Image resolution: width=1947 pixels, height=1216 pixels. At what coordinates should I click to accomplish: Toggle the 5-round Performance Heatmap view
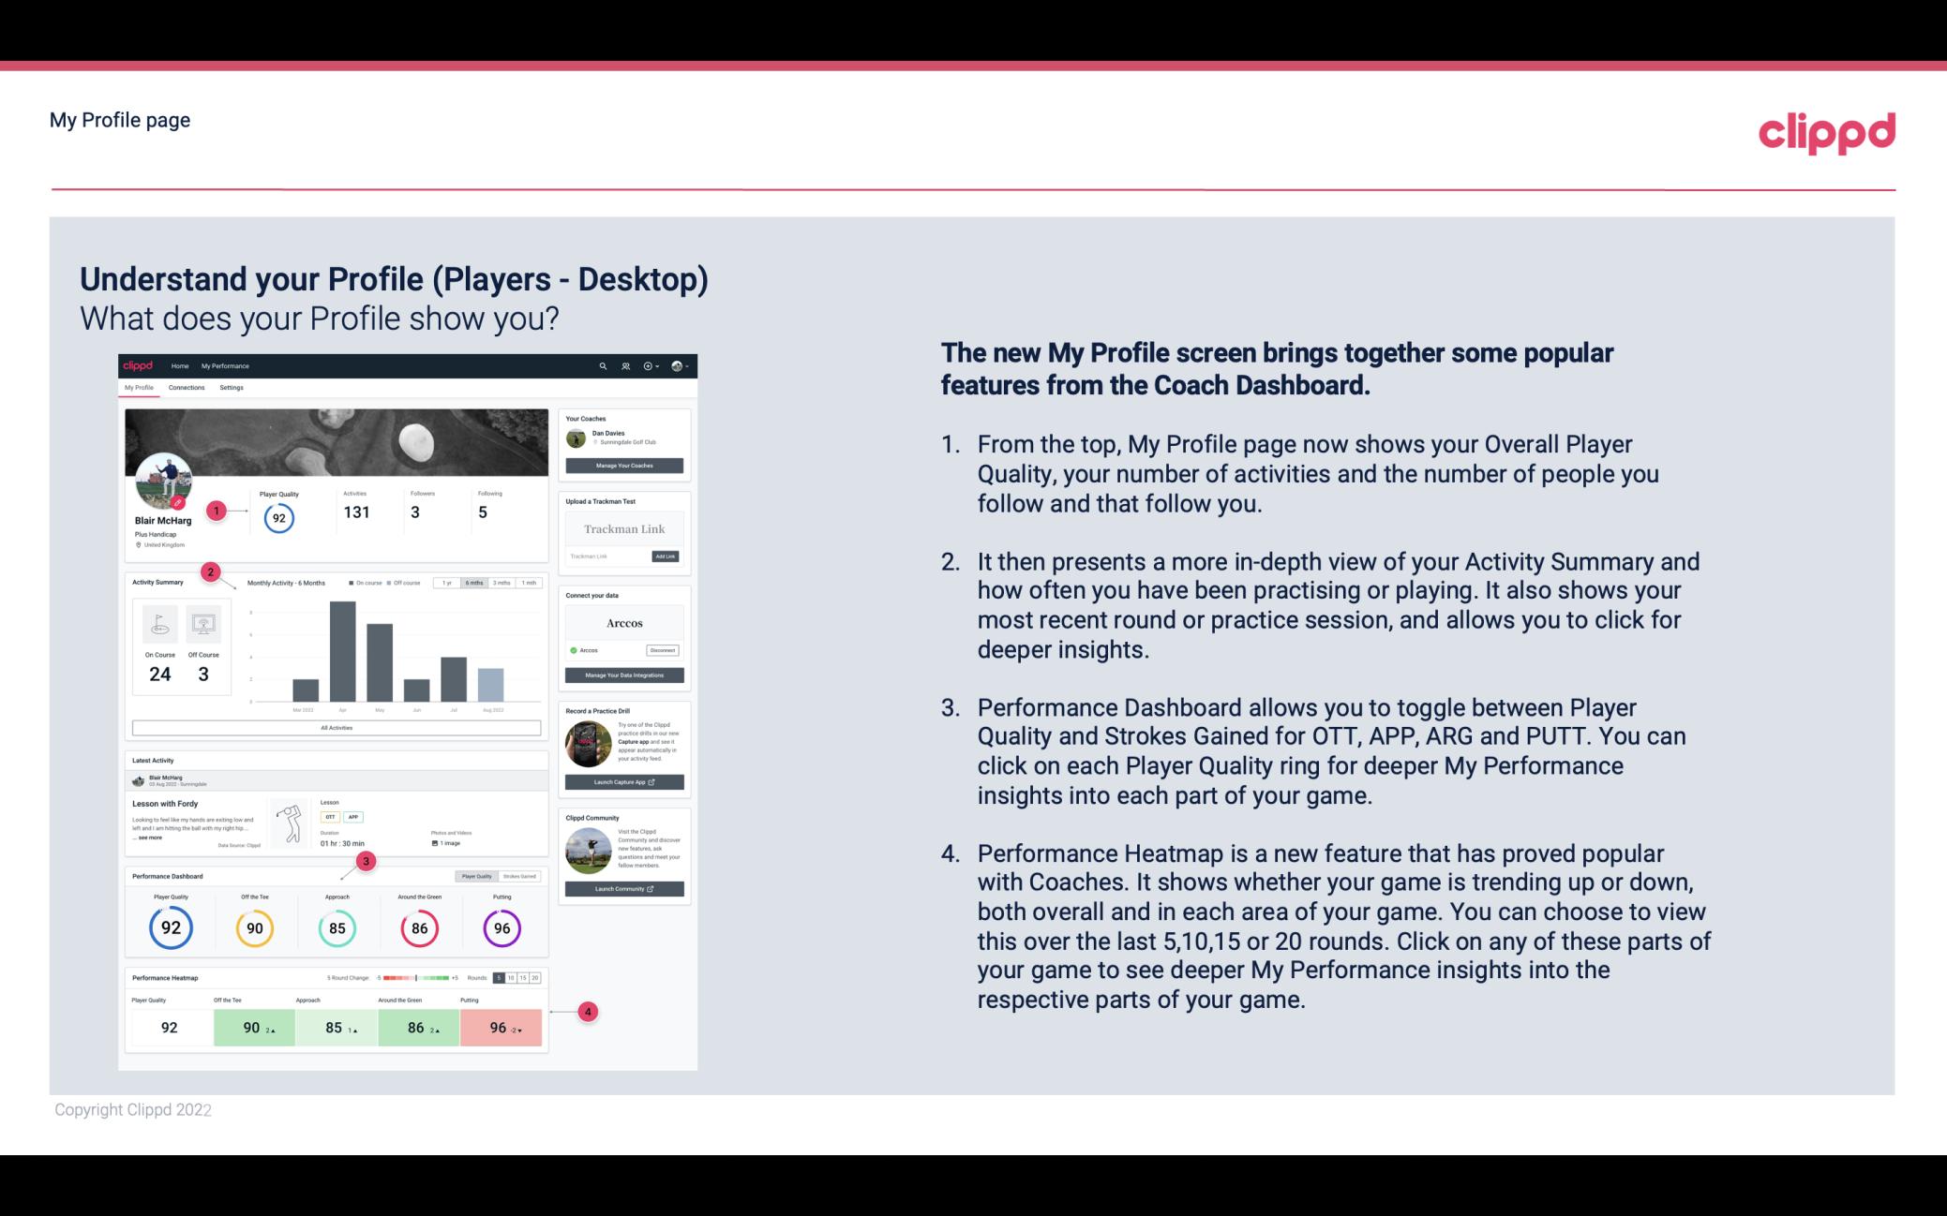tap(501, 978)
